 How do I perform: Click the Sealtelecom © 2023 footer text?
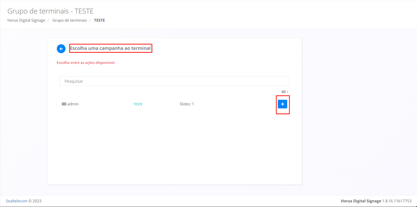coord(23,201)
